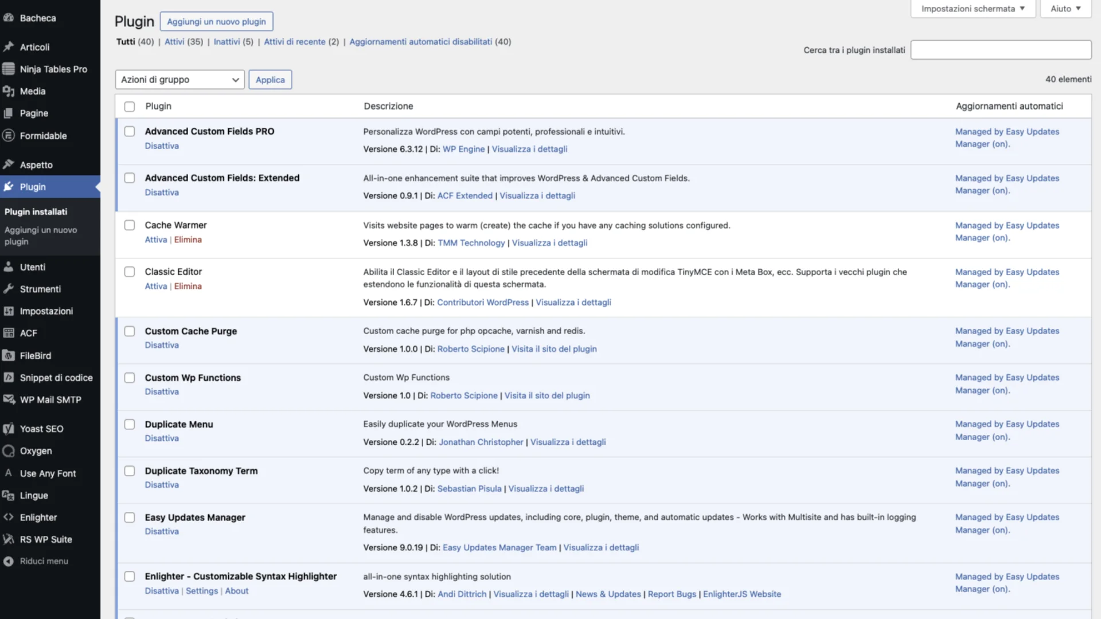Image resolution: width=1101 pixels, height=619 pixels.
Task: Open Settings link for Enlighter plugin
Action: [x=202, y=591]
